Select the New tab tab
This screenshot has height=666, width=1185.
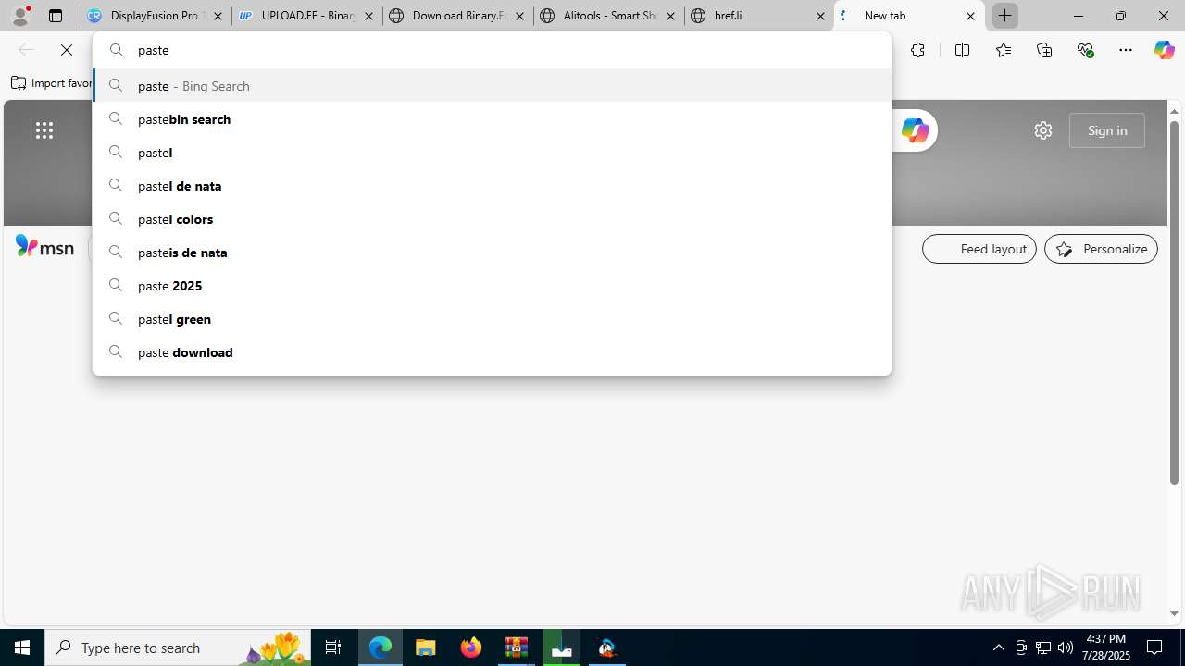pyautogui.click(x=909, y=16)
